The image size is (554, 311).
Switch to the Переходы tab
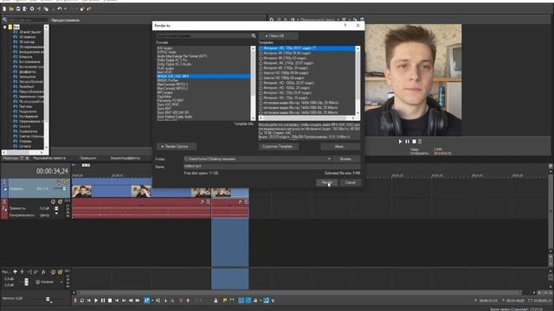pyautogui.click(x=11, y=158)
